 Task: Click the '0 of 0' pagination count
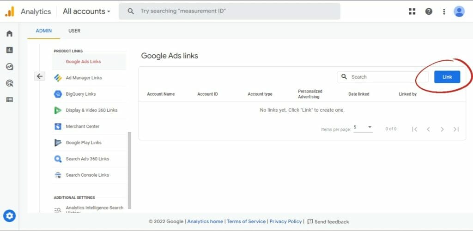(x=391, y=129)
